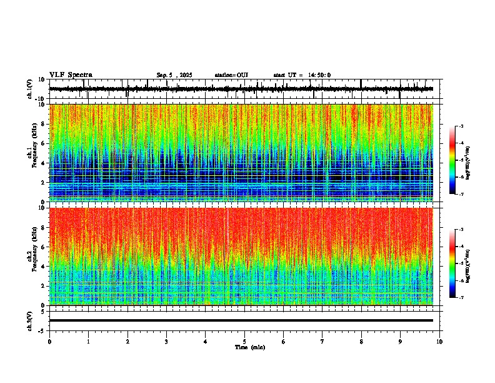Click the 9 minute tick label on Time axis

click(400, 342)
